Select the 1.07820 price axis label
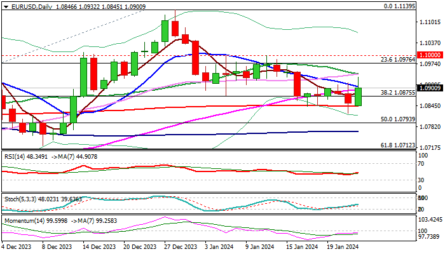Image resolution: width=445 pixels, height=254 pixels. coord(431,126)
